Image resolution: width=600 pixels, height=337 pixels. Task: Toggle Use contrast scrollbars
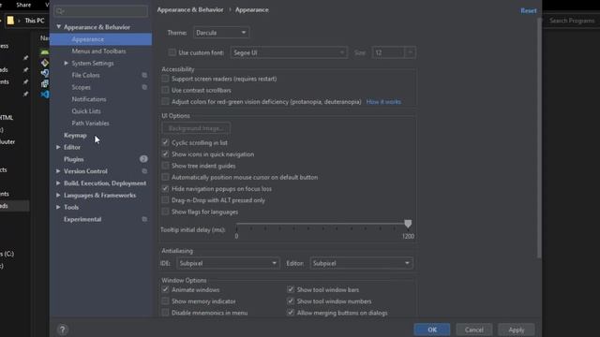click(165, 90)
